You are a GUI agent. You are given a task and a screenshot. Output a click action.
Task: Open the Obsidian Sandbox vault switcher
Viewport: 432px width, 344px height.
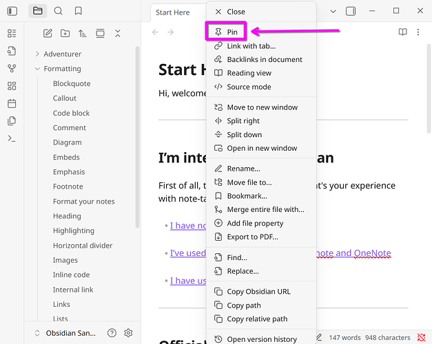[69, 333]
